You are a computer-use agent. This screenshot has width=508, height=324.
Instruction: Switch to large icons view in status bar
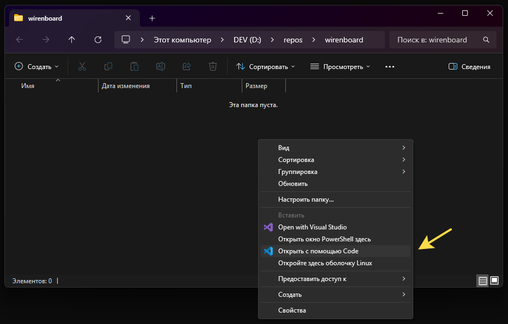click(x=494, y=281)
